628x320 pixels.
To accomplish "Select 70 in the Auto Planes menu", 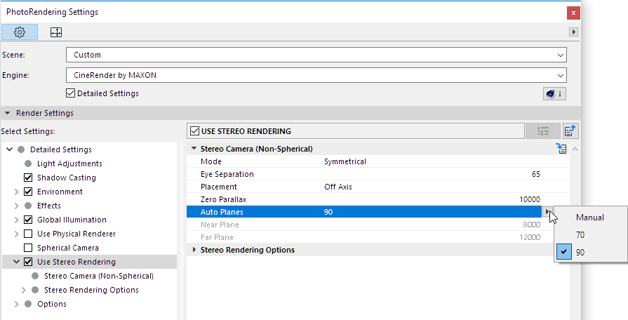I will point(580,235).
